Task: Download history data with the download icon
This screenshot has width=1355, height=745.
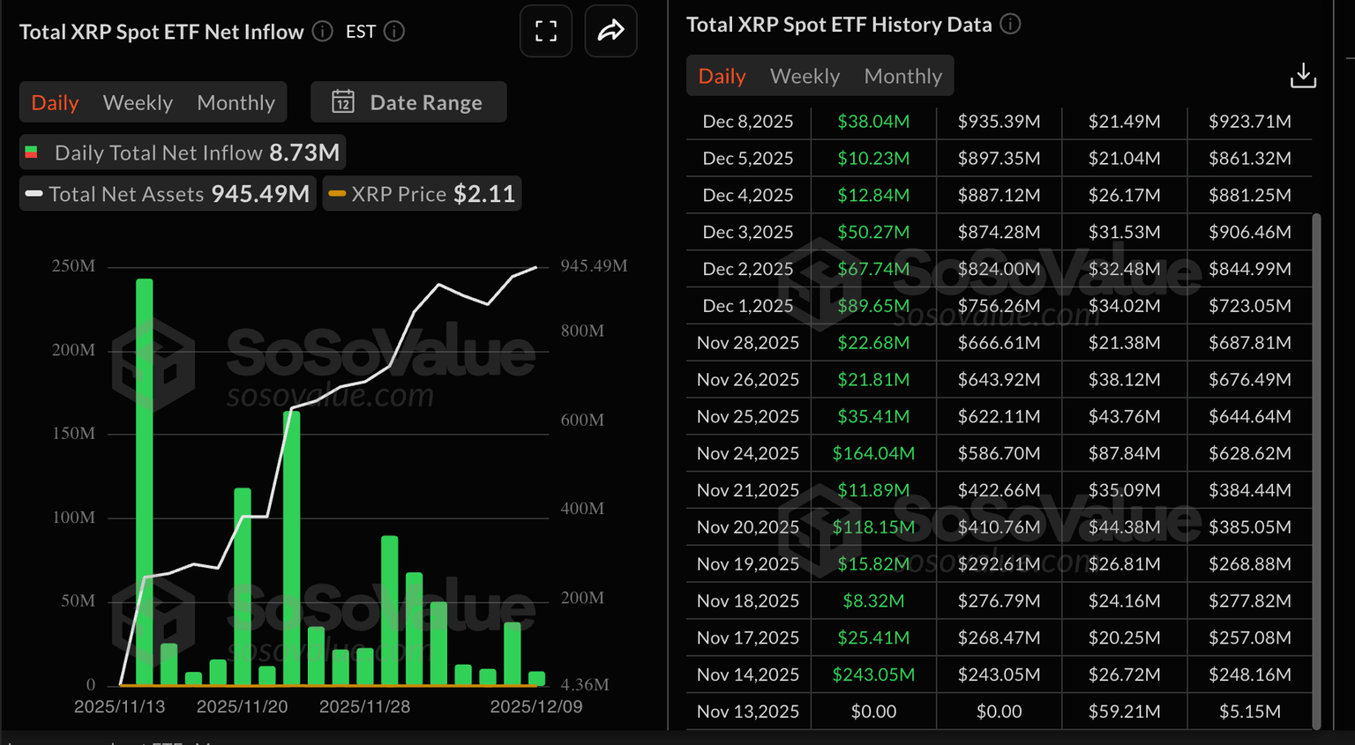Action: [x=1303, y=76]
